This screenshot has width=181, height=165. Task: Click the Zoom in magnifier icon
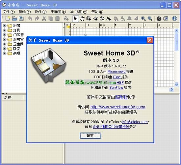pos(143,18)
